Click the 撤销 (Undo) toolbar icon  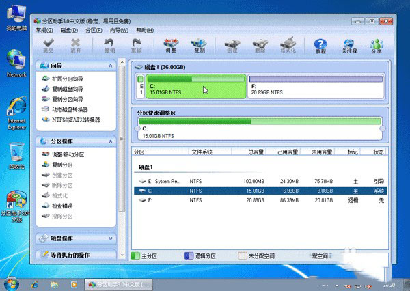point(109,45)
